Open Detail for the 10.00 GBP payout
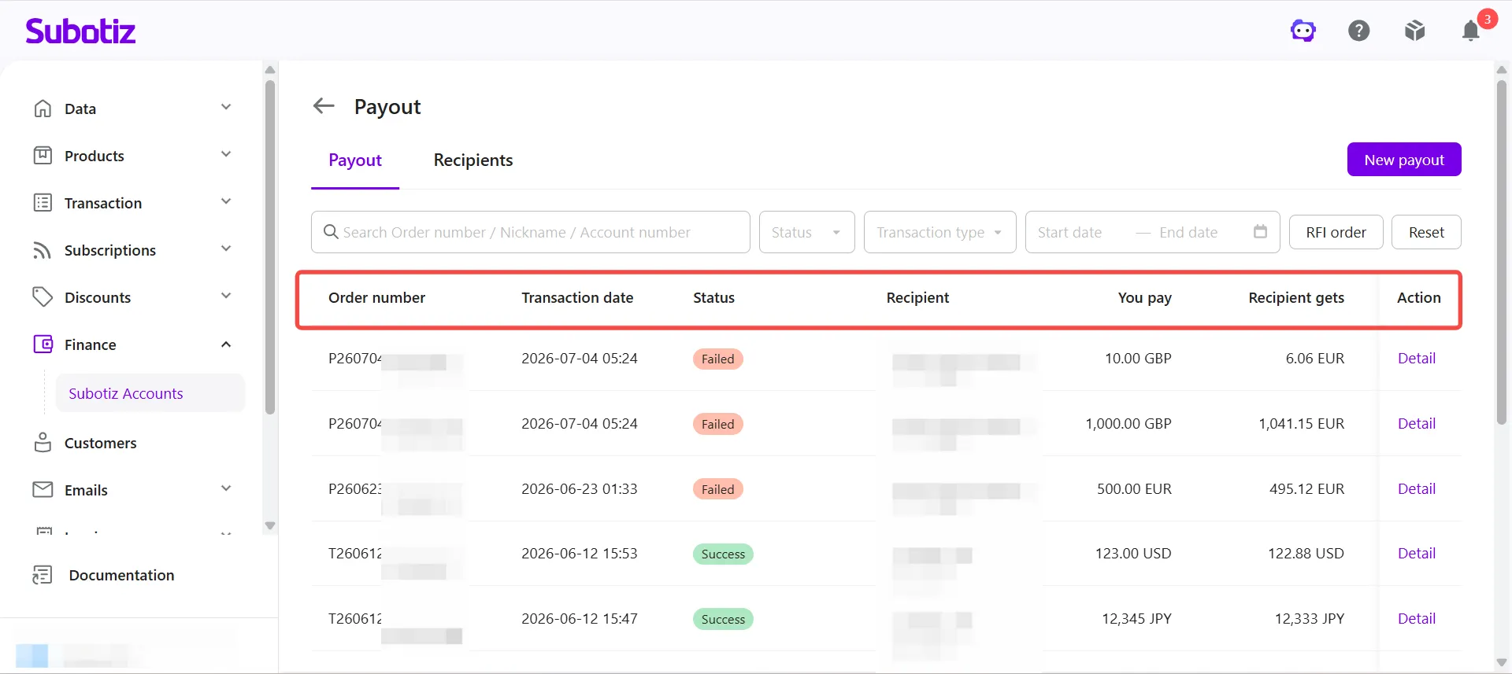Screen dimensions: 1512x674 coord(1416,359)
